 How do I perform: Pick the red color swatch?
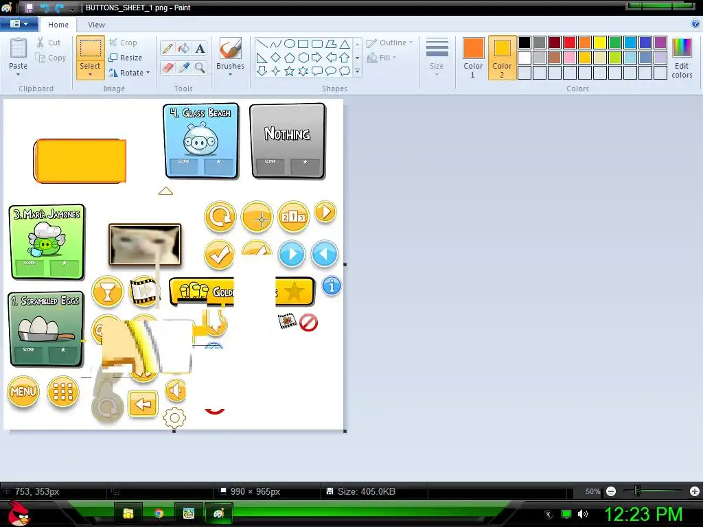point(570,43)
